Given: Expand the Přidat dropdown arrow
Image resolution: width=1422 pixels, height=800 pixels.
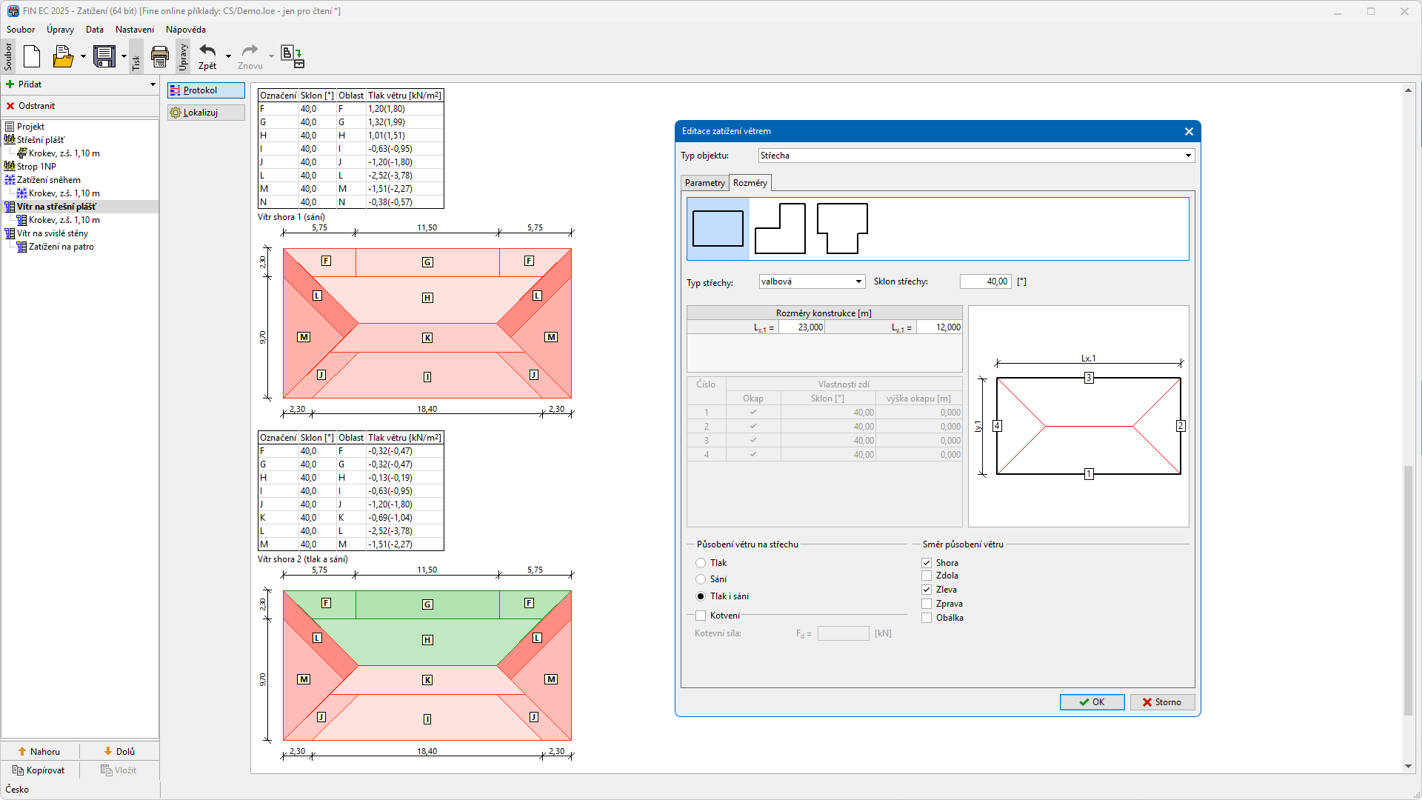Looking at the screenshot, I should coord(153,84).
